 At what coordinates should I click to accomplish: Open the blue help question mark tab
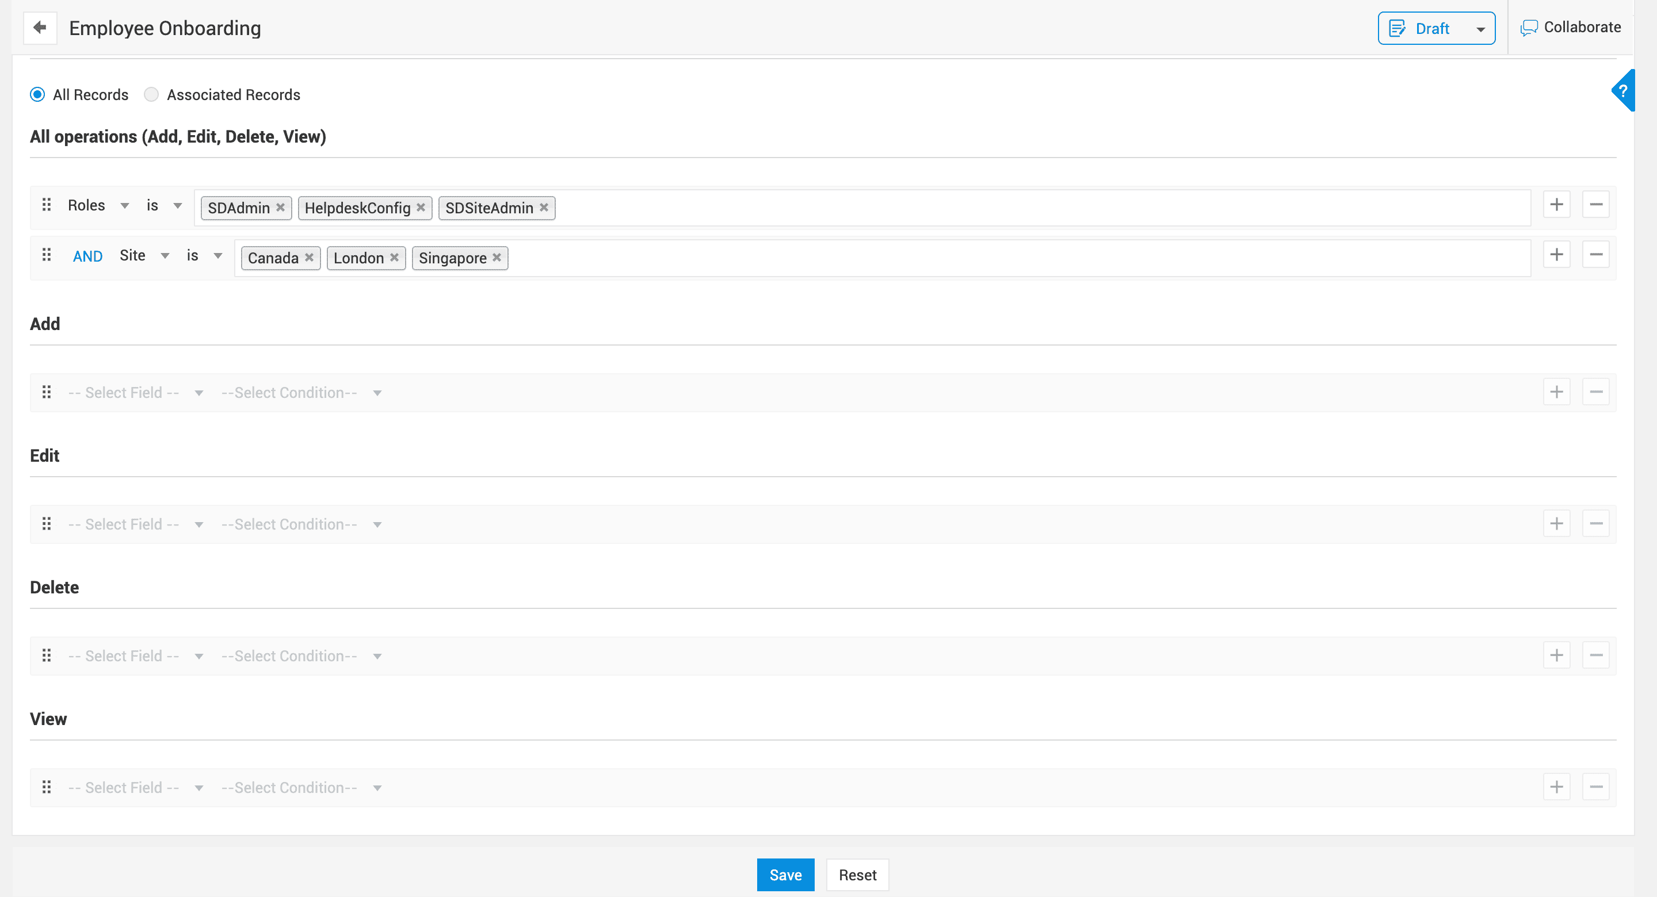pos(1623,91)
